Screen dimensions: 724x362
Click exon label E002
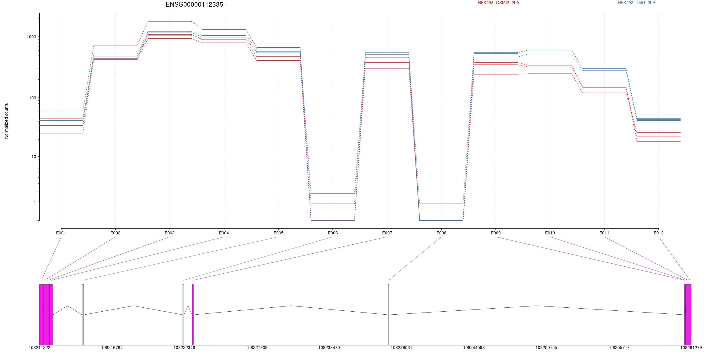[115, 233]
